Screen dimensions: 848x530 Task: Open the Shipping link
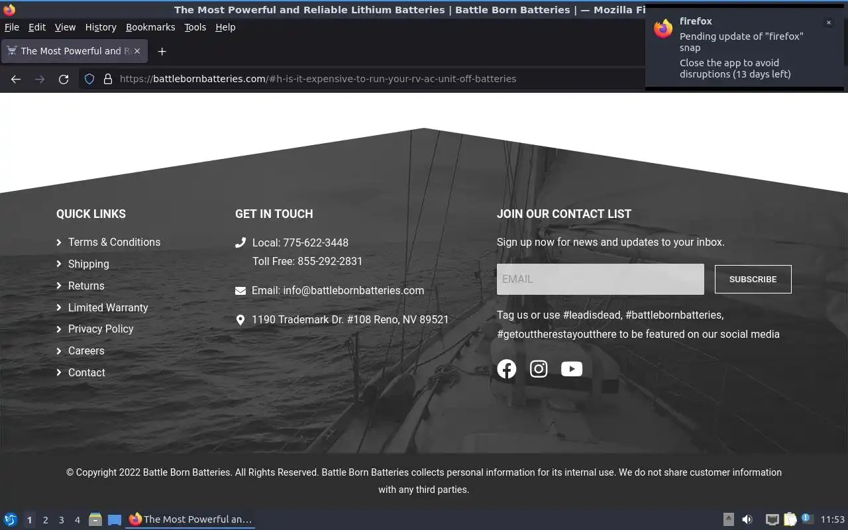[x=89, y=264]
